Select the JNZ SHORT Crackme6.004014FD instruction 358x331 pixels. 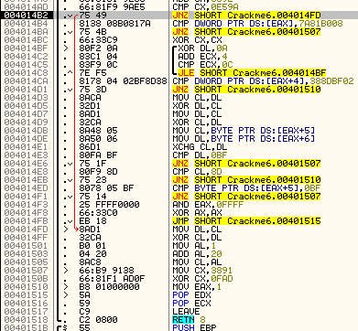246,16
